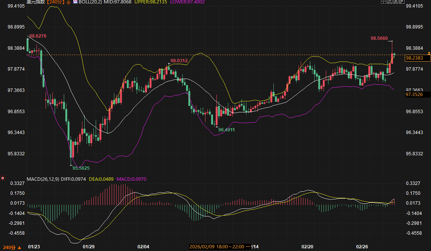Click the orange 98.2383 current price label
Image resolution: width=431 pixels, height=251 pixels.
point(417,58)
